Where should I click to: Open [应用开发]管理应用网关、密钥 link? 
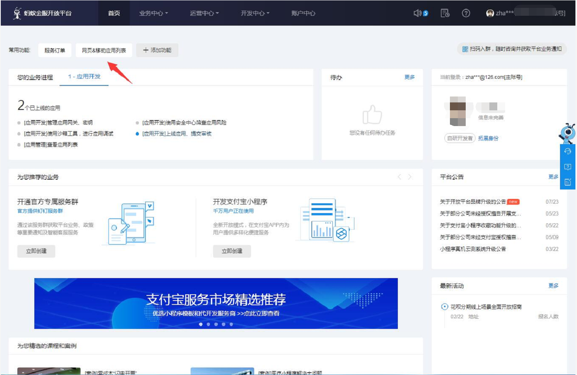tap(58, 123)
